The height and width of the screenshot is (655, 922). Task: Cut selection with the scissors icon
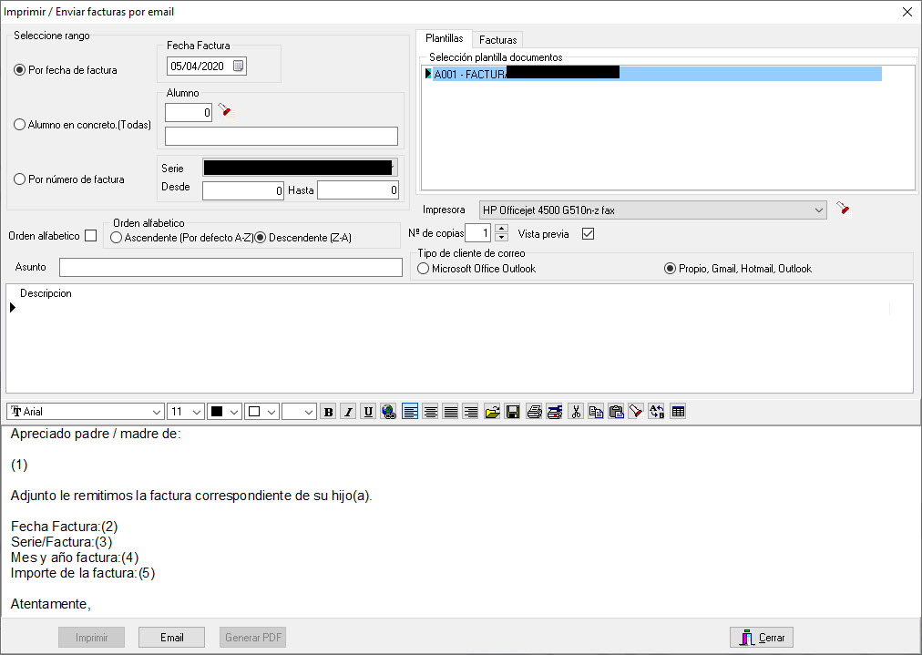pos(576,412)
